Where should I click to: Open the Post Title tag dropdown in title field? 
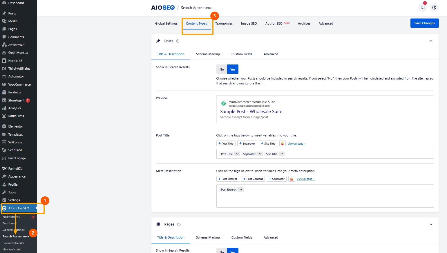point(237,154)
